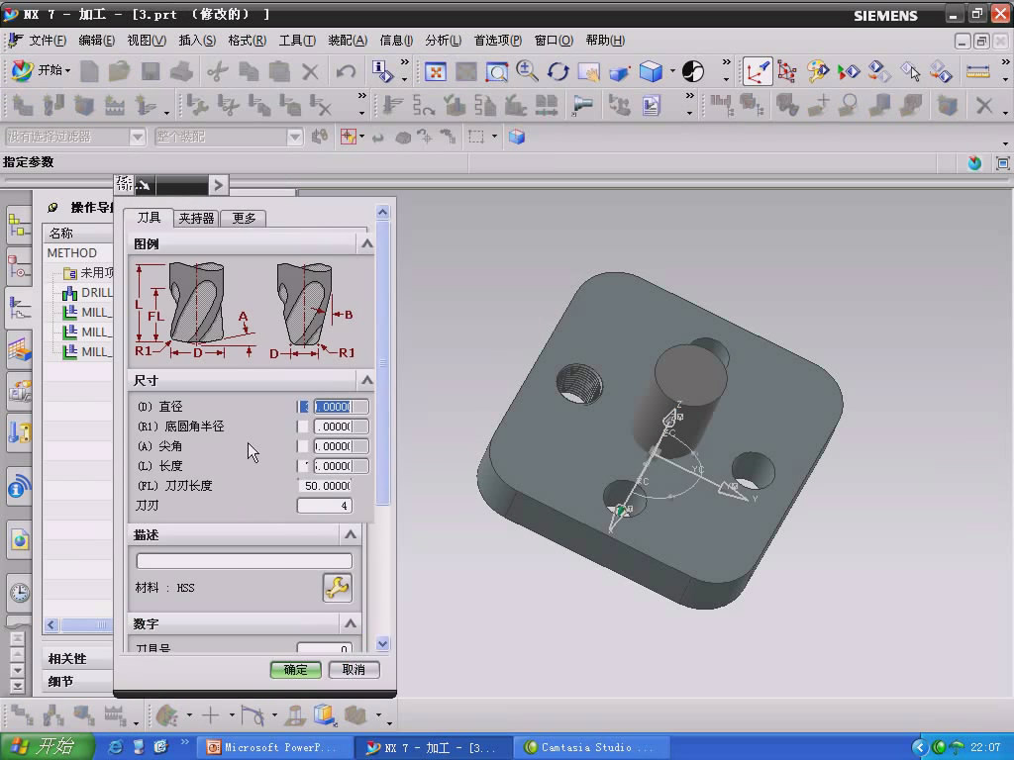Open the 首选项(P) menu

pyautogui.click(x=498, y=41)
